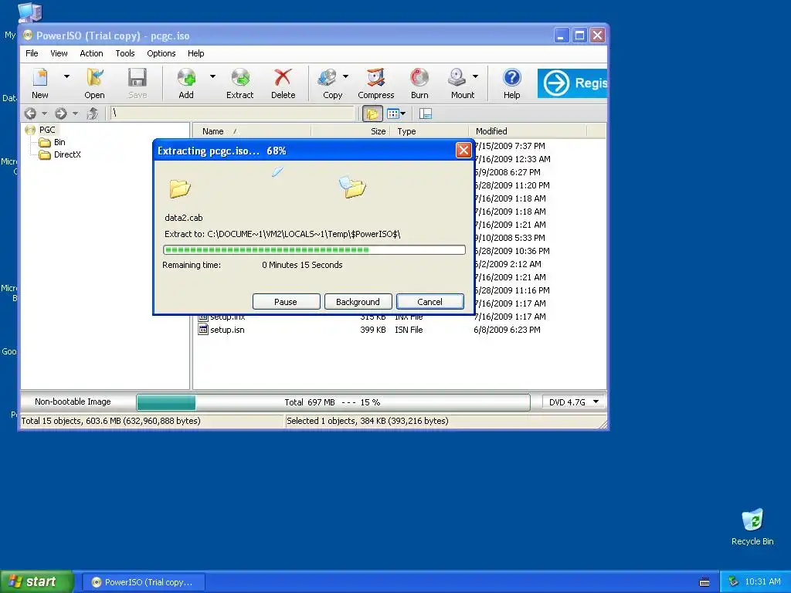Sort by the Name column header
Viewport: 791px width, 593px height.
point(252,131)
